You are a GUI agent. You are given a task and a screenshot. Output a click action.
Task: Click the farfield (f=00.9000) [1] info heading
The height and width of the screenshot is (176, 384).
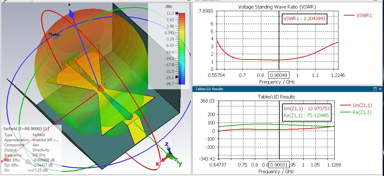tap(26, 129)
